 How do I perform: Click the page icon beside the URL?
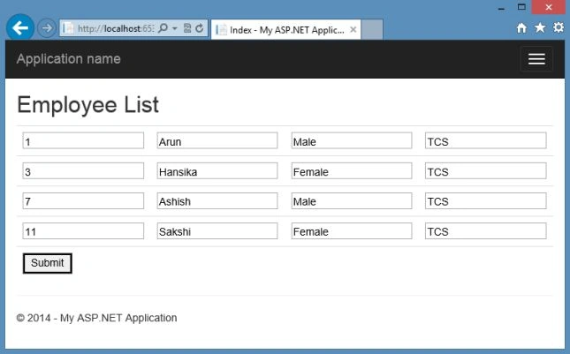click(68, 28)
